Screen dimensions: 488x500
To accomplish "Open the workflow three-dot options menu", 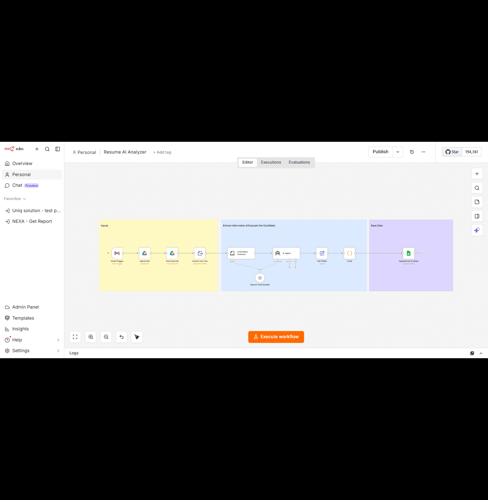I will 423,152.
